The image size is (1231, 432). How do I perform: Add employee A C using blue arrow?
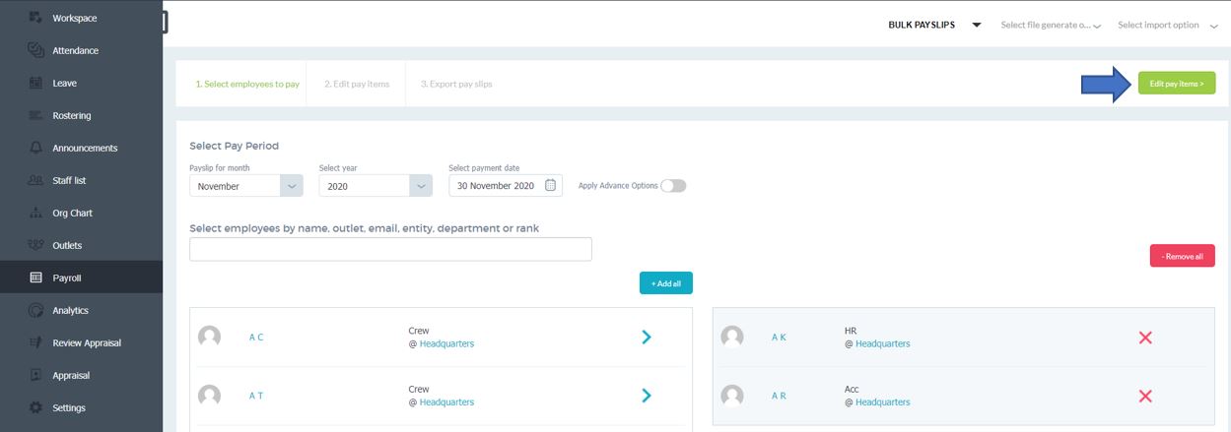point(647,337)
